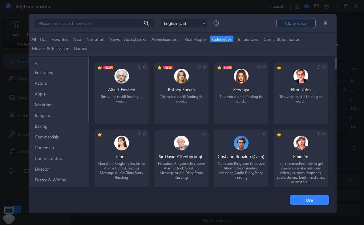Open settings gear icon in title bar

pyautogui.click(x=326, y=6)
